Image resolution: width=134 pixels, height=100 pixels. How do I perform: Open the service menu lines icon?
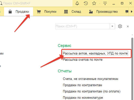105,3
